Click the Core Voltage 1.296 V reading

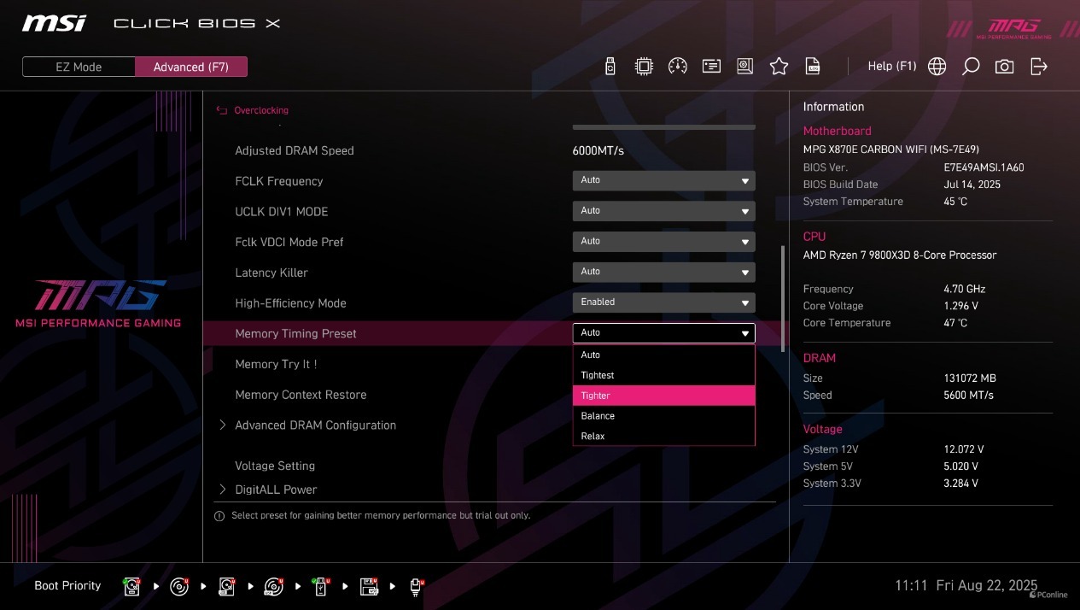[x=960, y=306]
